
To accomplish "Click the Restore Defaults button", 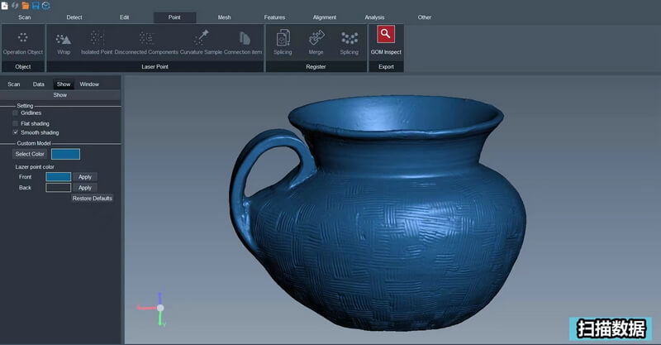I will 92,199.
